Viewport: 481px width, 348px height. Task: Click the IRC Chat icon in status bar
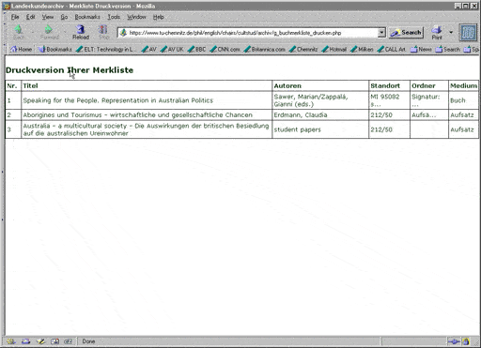tap(69, 341)
